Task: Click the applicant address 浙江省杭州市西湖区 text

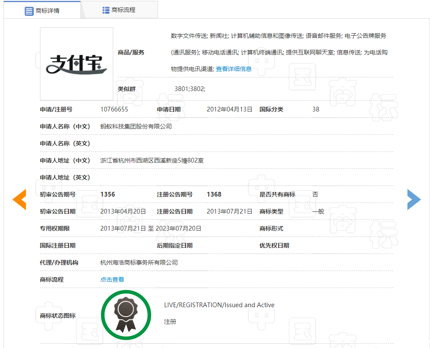Action: tap(152, 160)
